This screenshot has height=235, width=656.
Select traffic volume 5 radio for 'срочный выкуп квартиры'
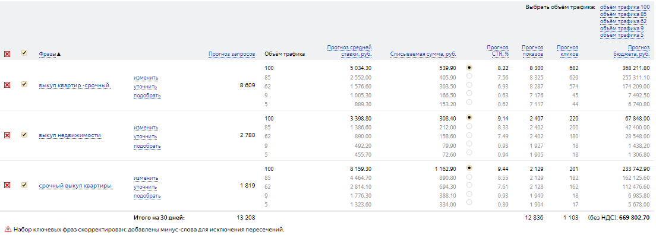point(469,202)
